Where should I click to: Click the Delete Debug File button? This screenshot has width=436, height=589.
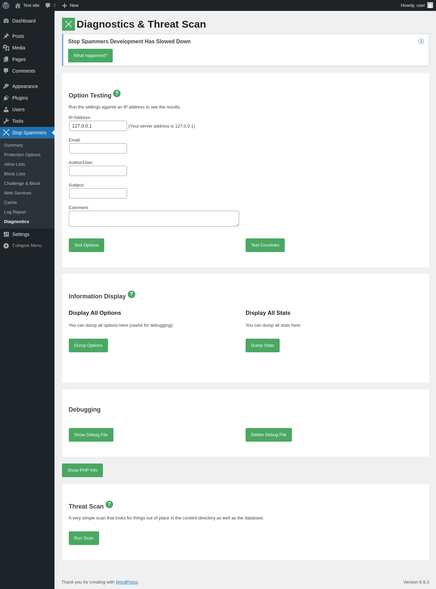(x=269, y=435)
